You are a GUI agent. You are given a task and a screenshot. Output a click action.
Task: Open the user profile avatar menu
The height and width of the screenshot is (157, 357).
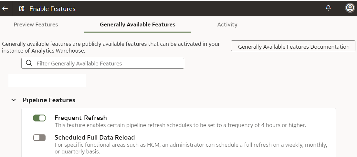pyautogui.click(x=350, y=8)
